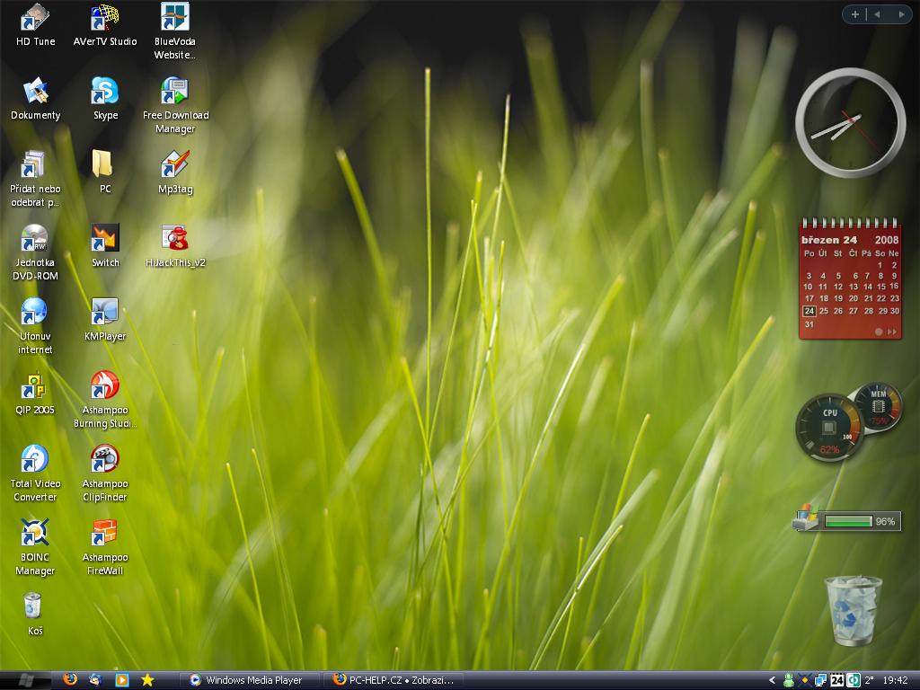This screenshot has width=920, height=690.
Task: Click plus button to add sidebar gadgets
Action: coord(855,14)
